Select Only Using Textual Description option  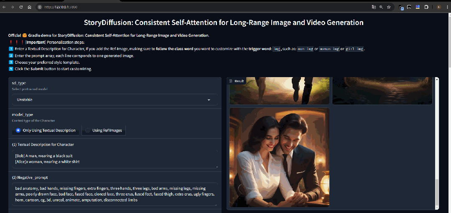pyautogui.click(x=46, y=130)
